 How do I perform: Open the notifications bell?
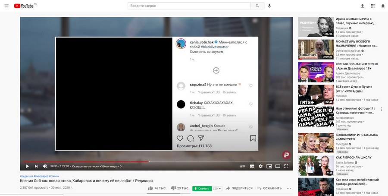[383, 6]
